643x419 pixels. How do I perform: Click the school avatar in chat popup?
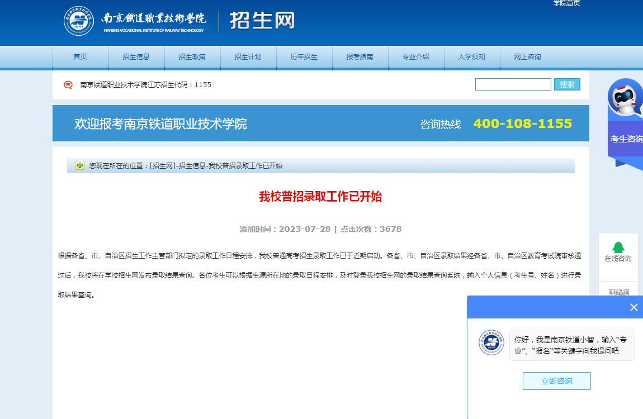pyautogui.click(x=491, y=342)
